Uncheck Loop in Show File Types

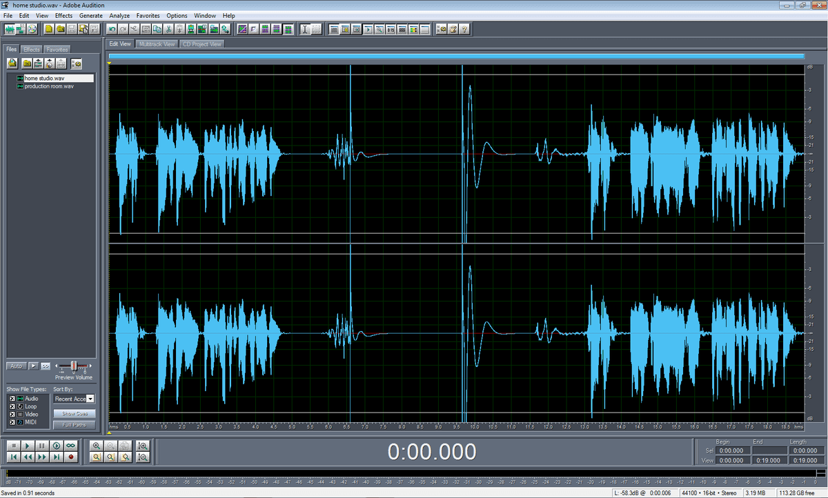[x=11, y=406]
